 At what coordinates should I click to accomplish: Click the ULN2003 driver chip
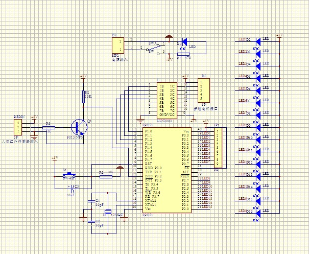167,101
